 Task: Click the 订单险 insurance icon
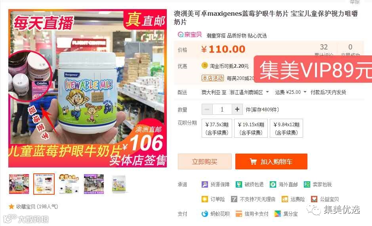tap(204, 199)
